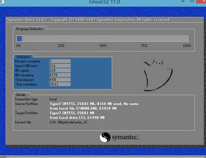206x158 pixels.
Task: Click the MB remaining label
Action: [24, 75]
